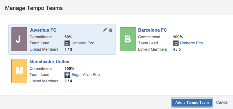Cancel the Manage Tempo Teams dialog
The image size is (233, 109).
[x=222, y=102]
